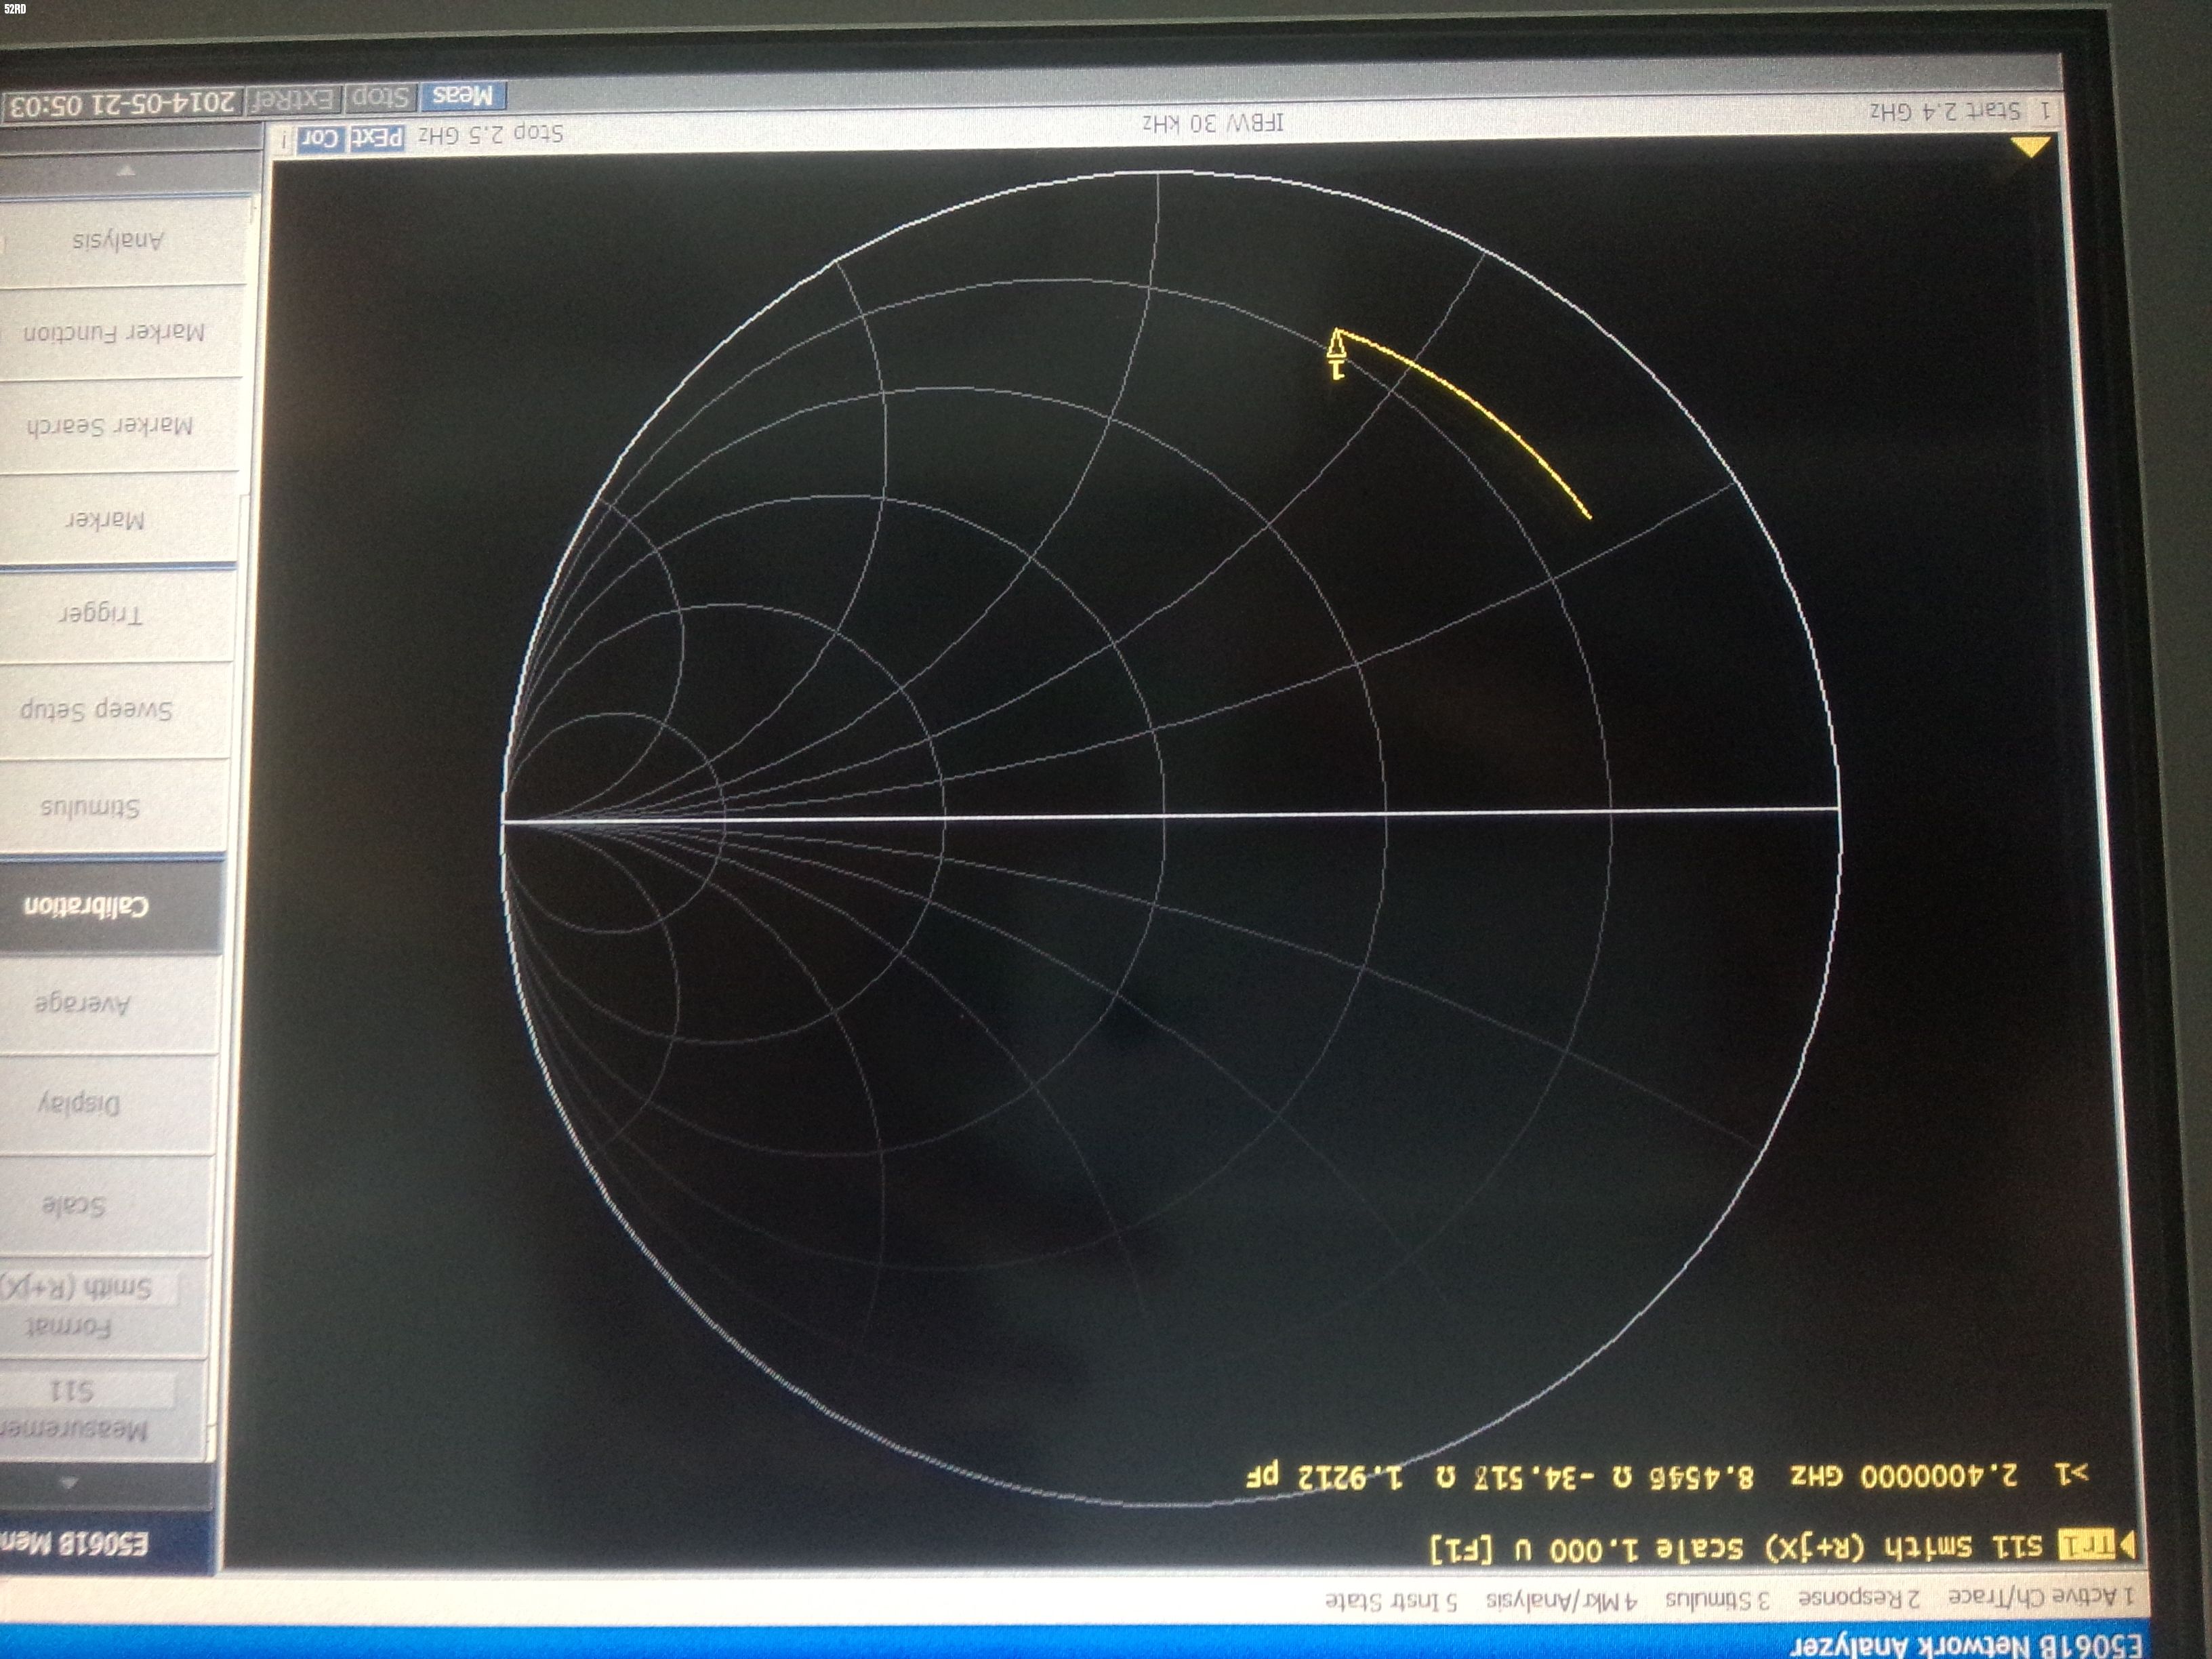Click the PExt port extension indicator
The height and width of the screenshot is (1659, 2212).
pos(376,137)
